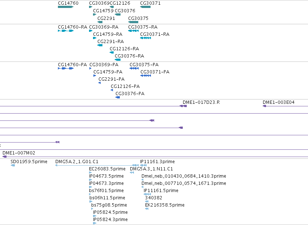Select the CG30375 gene glyph
Viewport: 308px width, 225px height.
[133, 22]
